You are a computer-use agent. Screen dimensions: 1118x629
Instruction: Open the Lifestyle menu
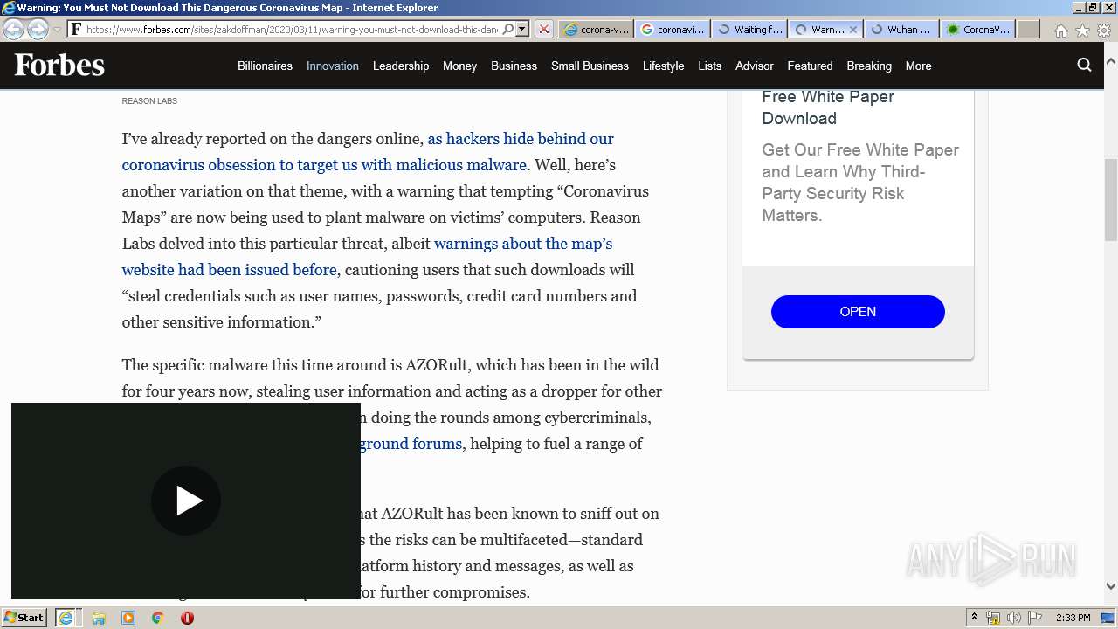663,66
